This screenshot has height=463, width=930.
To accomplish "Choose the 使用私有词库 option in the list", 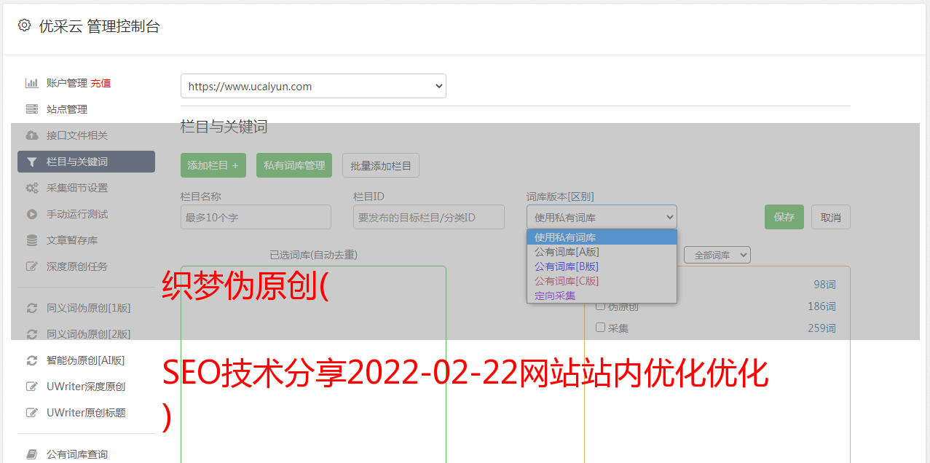I will (x=602, y=237).
